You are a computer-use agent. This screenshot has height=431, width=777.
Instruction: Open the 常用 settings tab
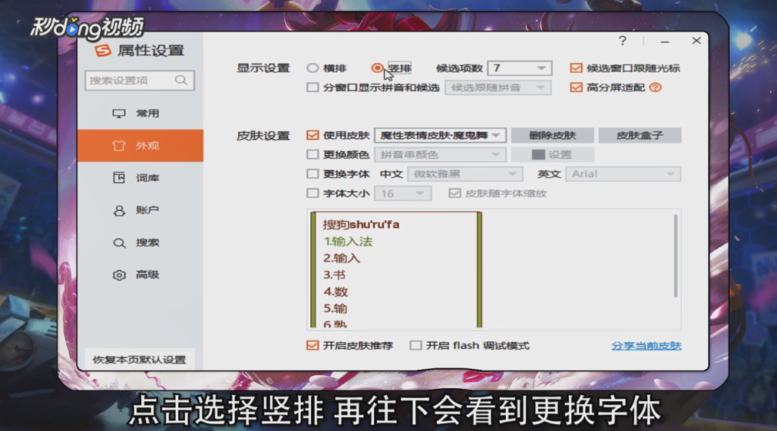[141, 114]
